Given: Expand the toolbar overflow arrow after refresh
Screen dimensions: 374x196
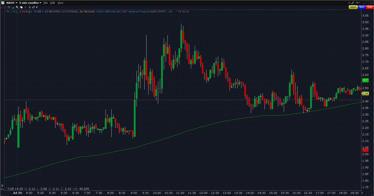Looking at the screenshot, I should 37,7.
